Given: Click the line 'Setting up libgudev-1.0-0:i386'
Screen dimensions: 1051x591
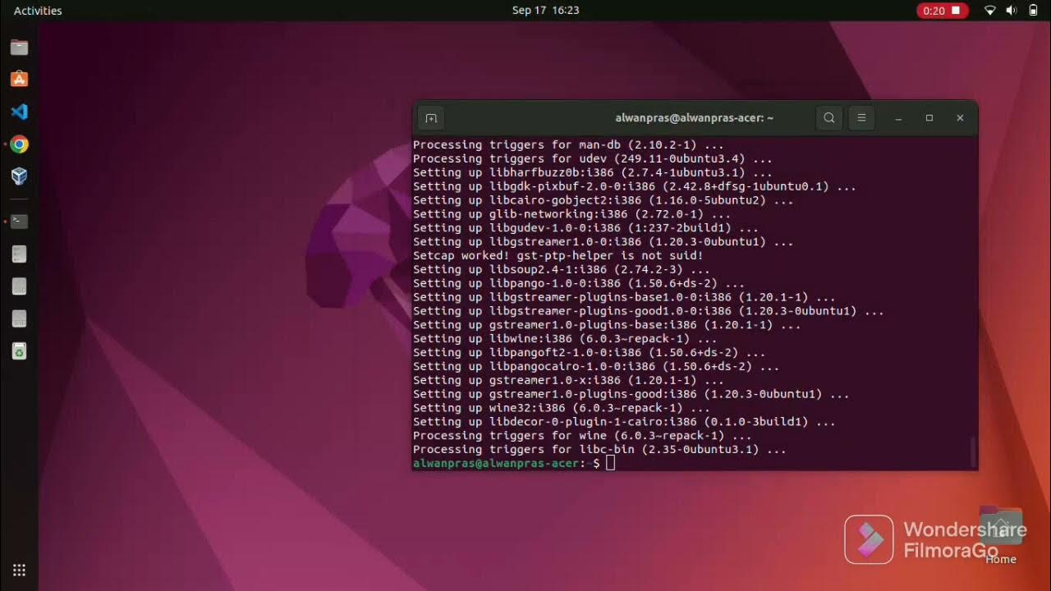Looking at the screenshot, I should pyautogui.click(x=586, y=228).
